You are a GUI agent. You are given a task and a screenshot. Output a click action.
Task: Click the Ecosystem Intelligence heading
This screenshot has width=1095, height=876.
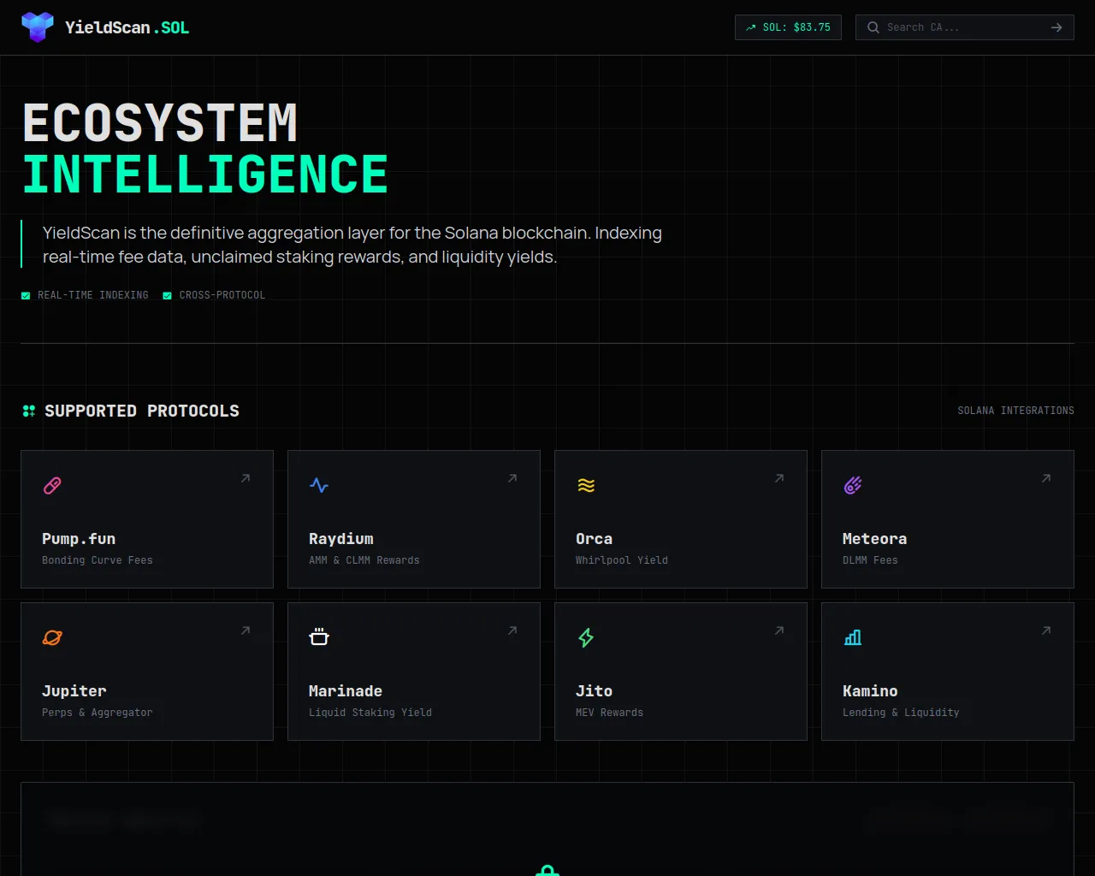click(x=205, y=149)
